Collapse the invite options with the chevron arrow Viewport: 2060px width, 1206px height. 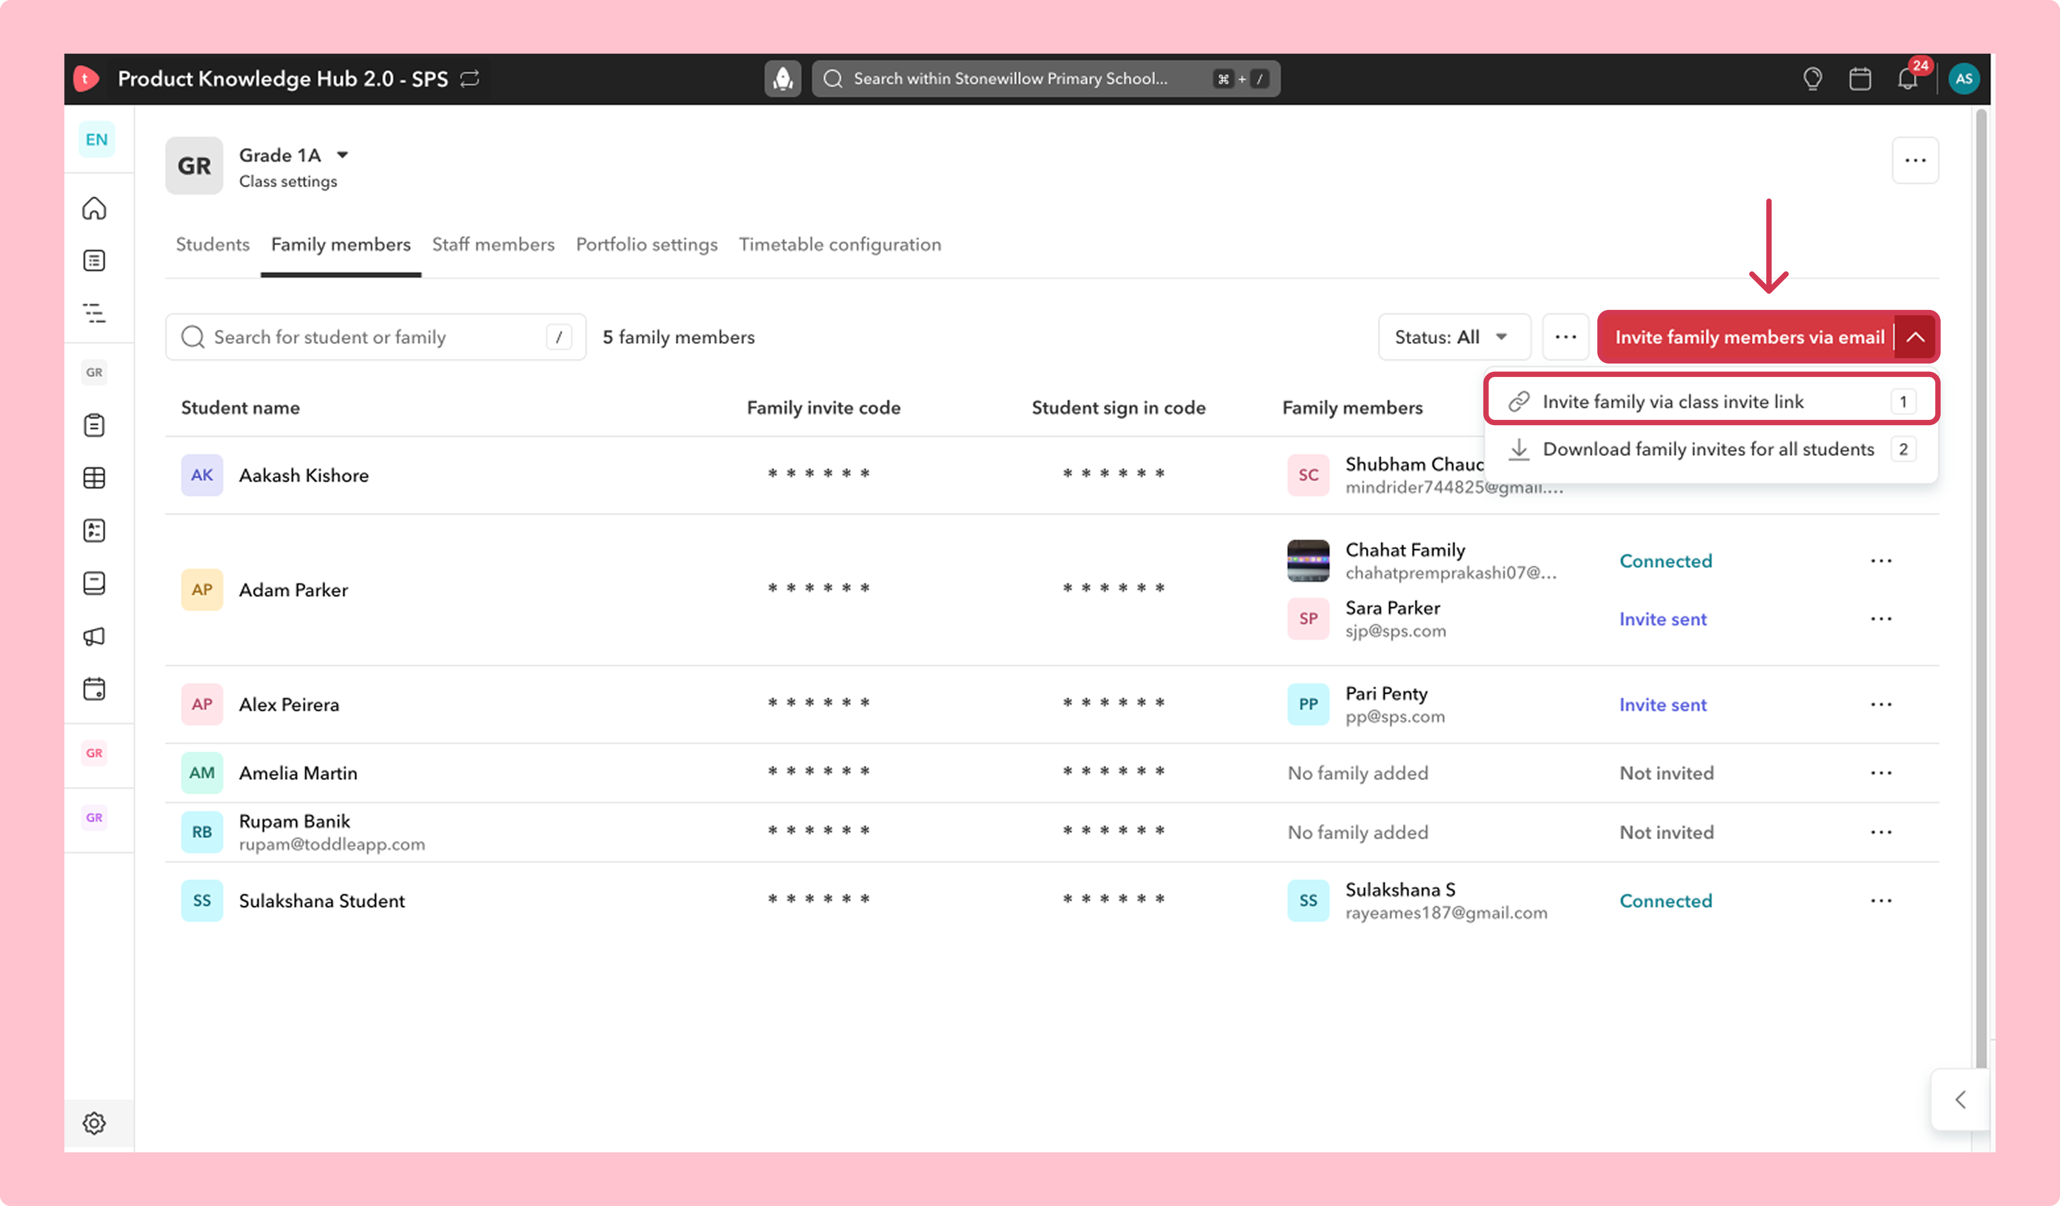pyautogui.click(x=1915, y=337)
